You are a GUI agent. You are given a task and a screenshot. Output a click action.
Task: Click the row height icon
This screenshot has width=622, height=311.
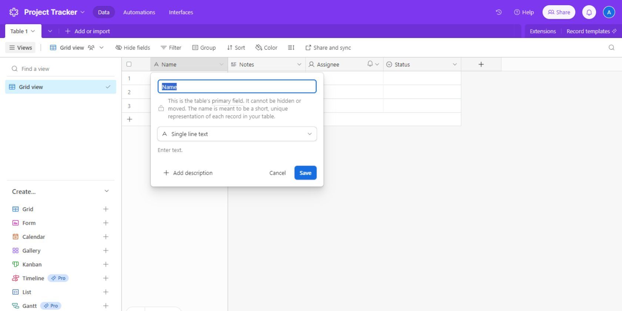coord(291,47)
